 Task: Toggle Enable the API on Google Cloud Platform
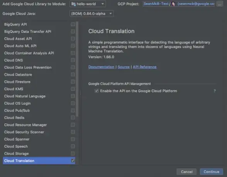tap(97, 91)
